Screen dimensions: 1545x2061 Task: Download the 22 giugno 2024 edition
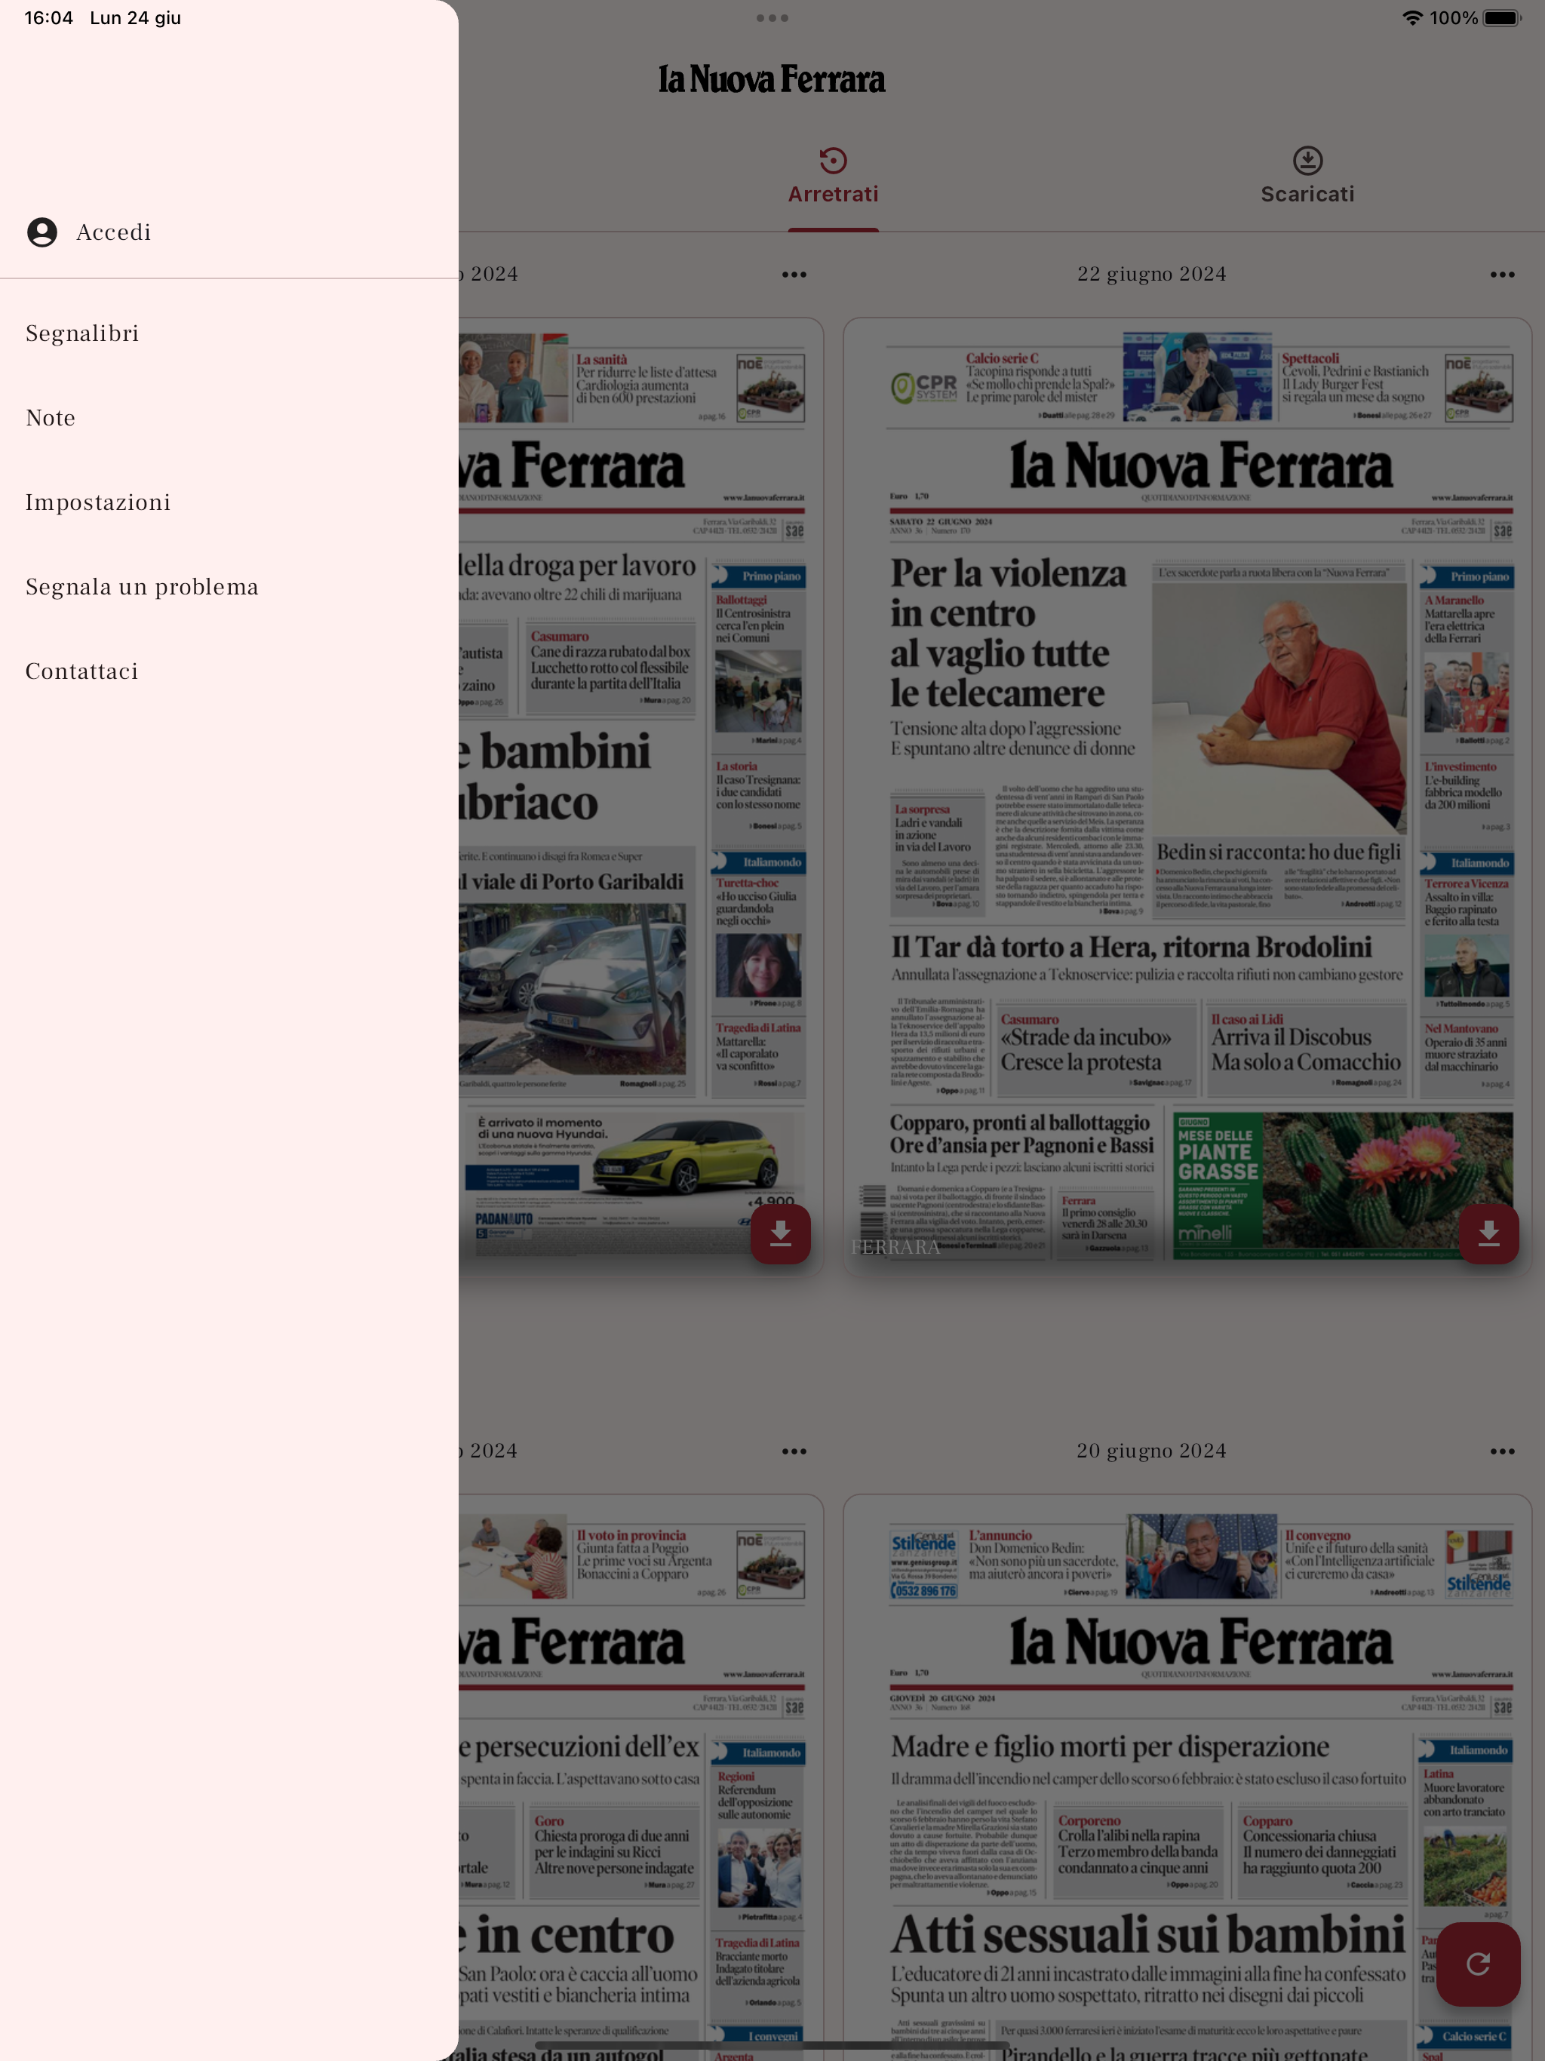[1488, 1233]
